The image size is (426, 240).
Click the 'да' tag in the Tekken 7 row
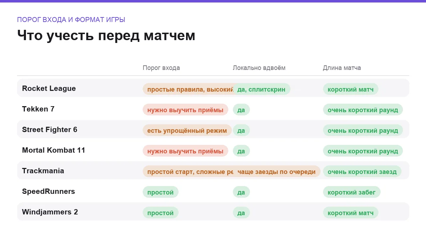(241, 110)
